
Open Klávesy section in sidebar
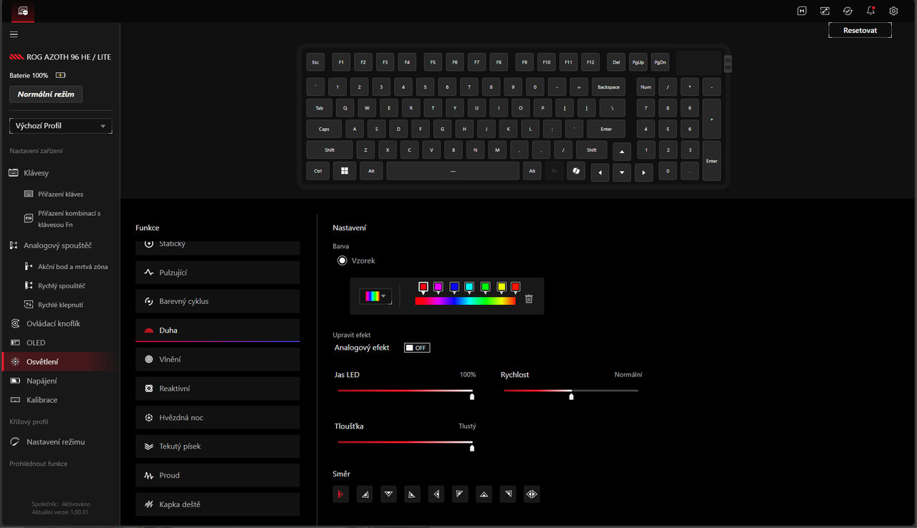pos(36,172)
